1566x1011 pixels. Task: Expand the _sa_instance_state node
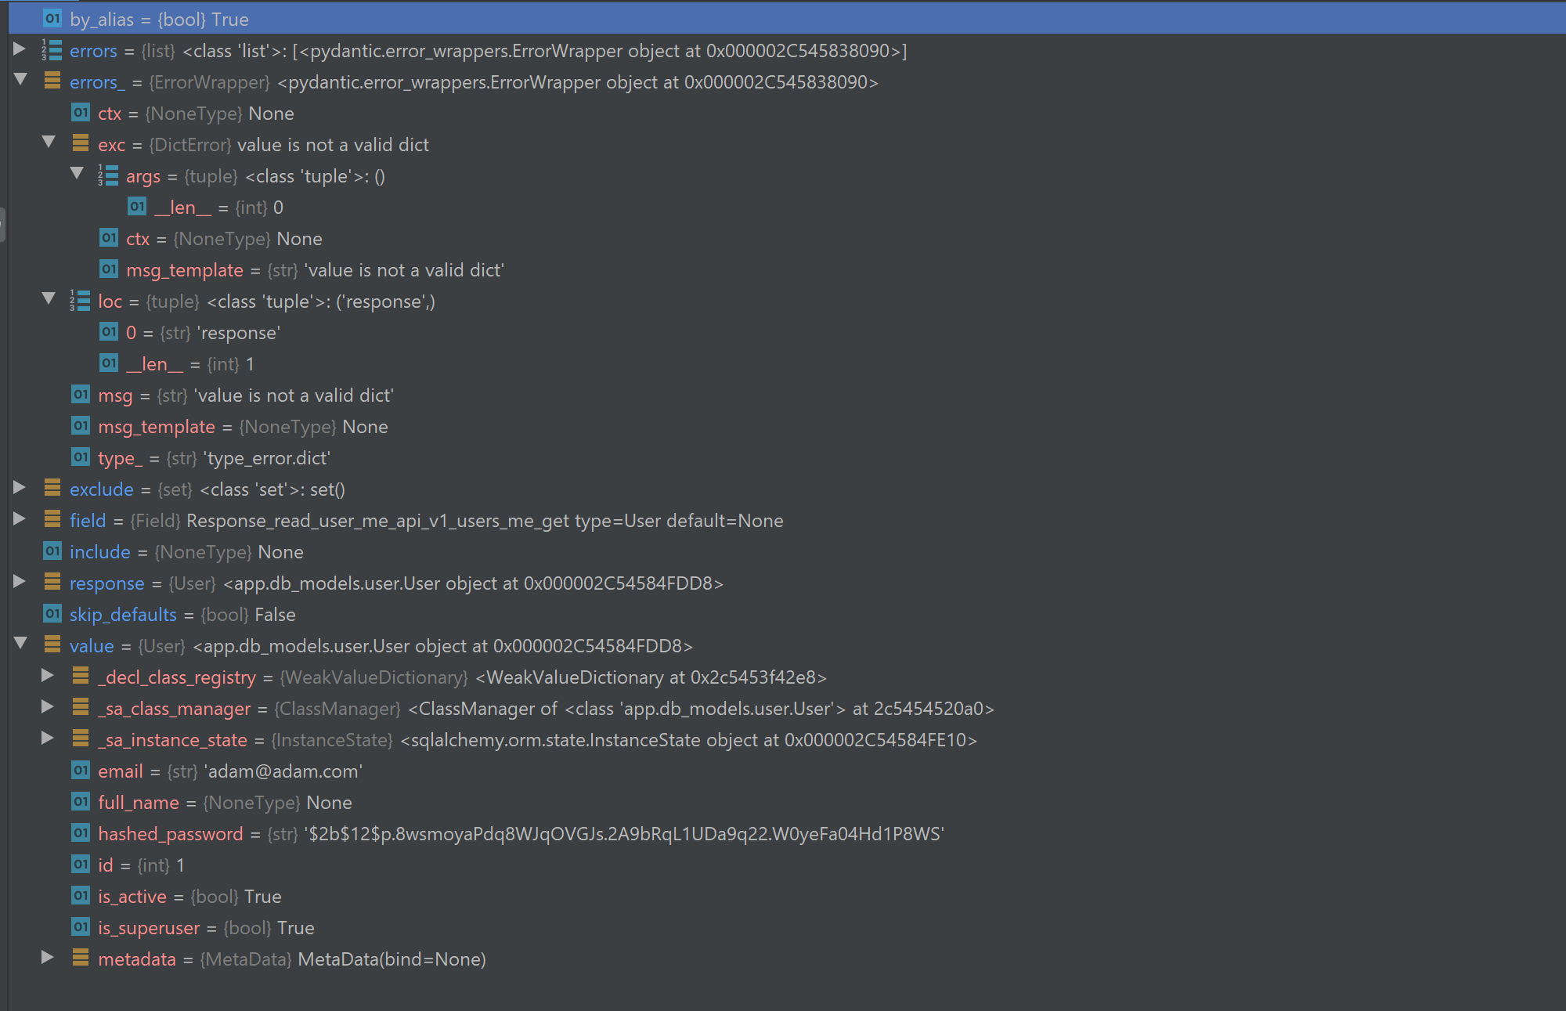[48, 738]
